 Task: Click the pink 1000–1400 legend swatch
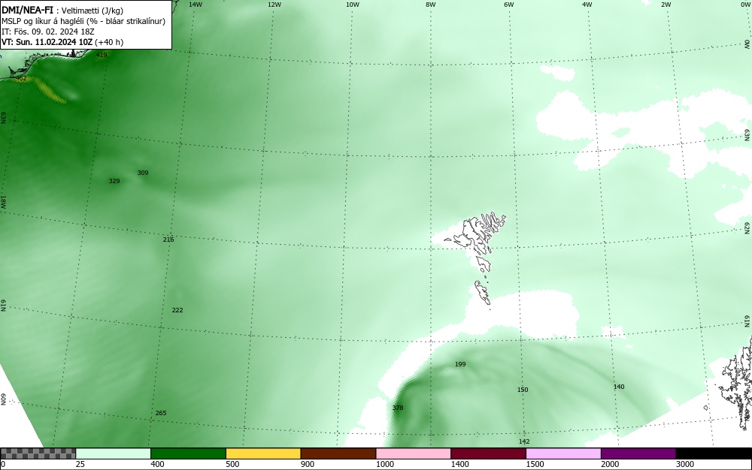[414, 453]
